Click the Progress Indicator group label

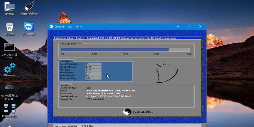(70, 43)
